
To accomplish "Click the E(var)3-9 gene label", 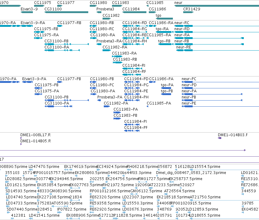I will click(29, 9).
